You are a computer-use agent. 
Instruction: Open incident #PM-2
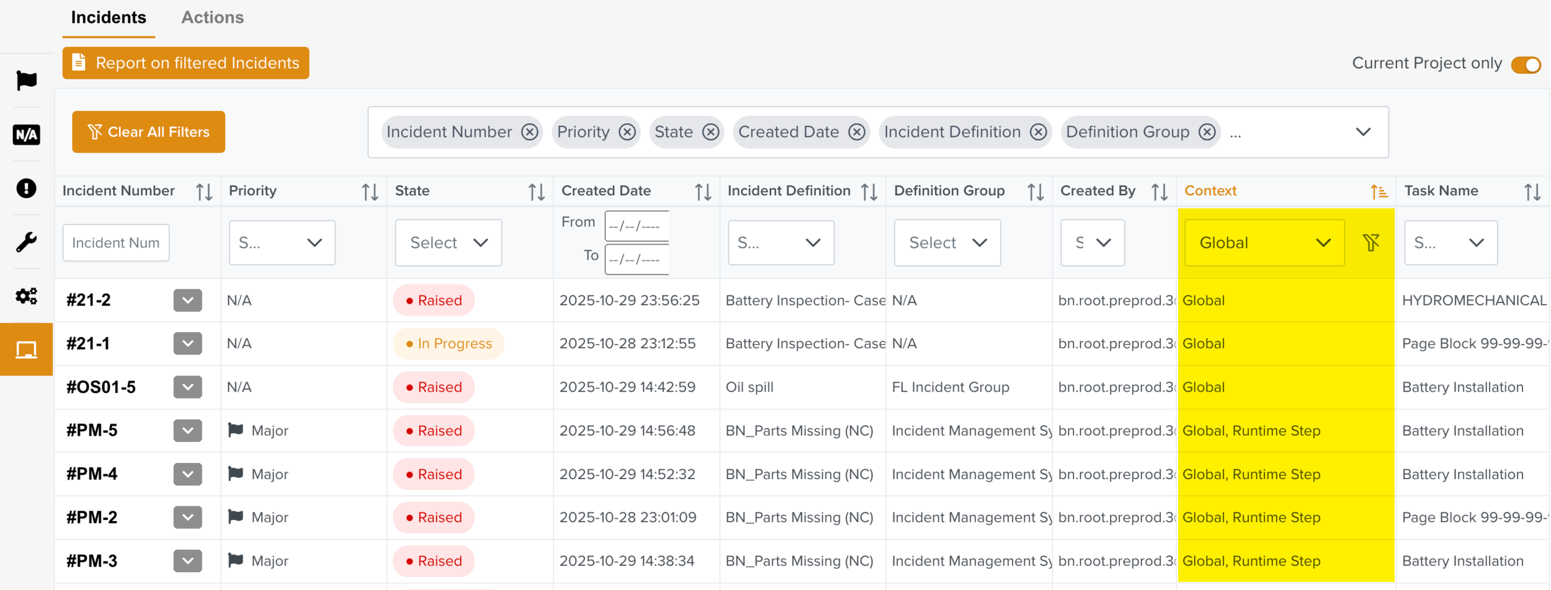tap(92, 517)
